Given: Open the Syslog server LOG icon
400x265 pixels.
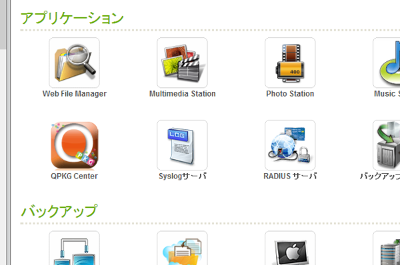Looking at the screenshot, I should click(x=182, y=145).
